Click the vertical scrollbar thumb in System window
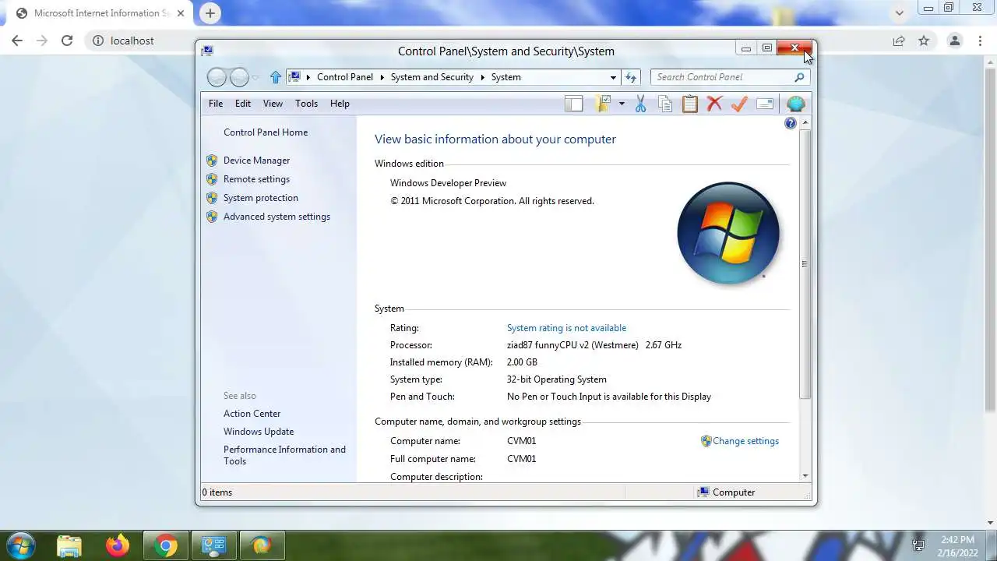This screenshot has width=997, height=561. (805, 264)
